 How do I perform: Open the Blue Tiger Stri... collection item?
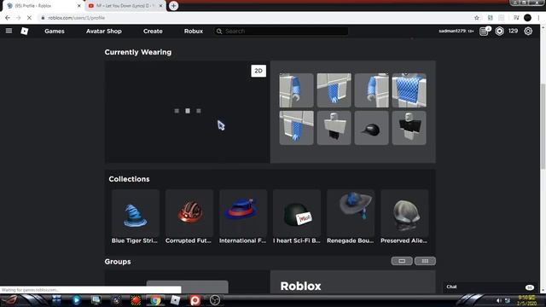136,217
